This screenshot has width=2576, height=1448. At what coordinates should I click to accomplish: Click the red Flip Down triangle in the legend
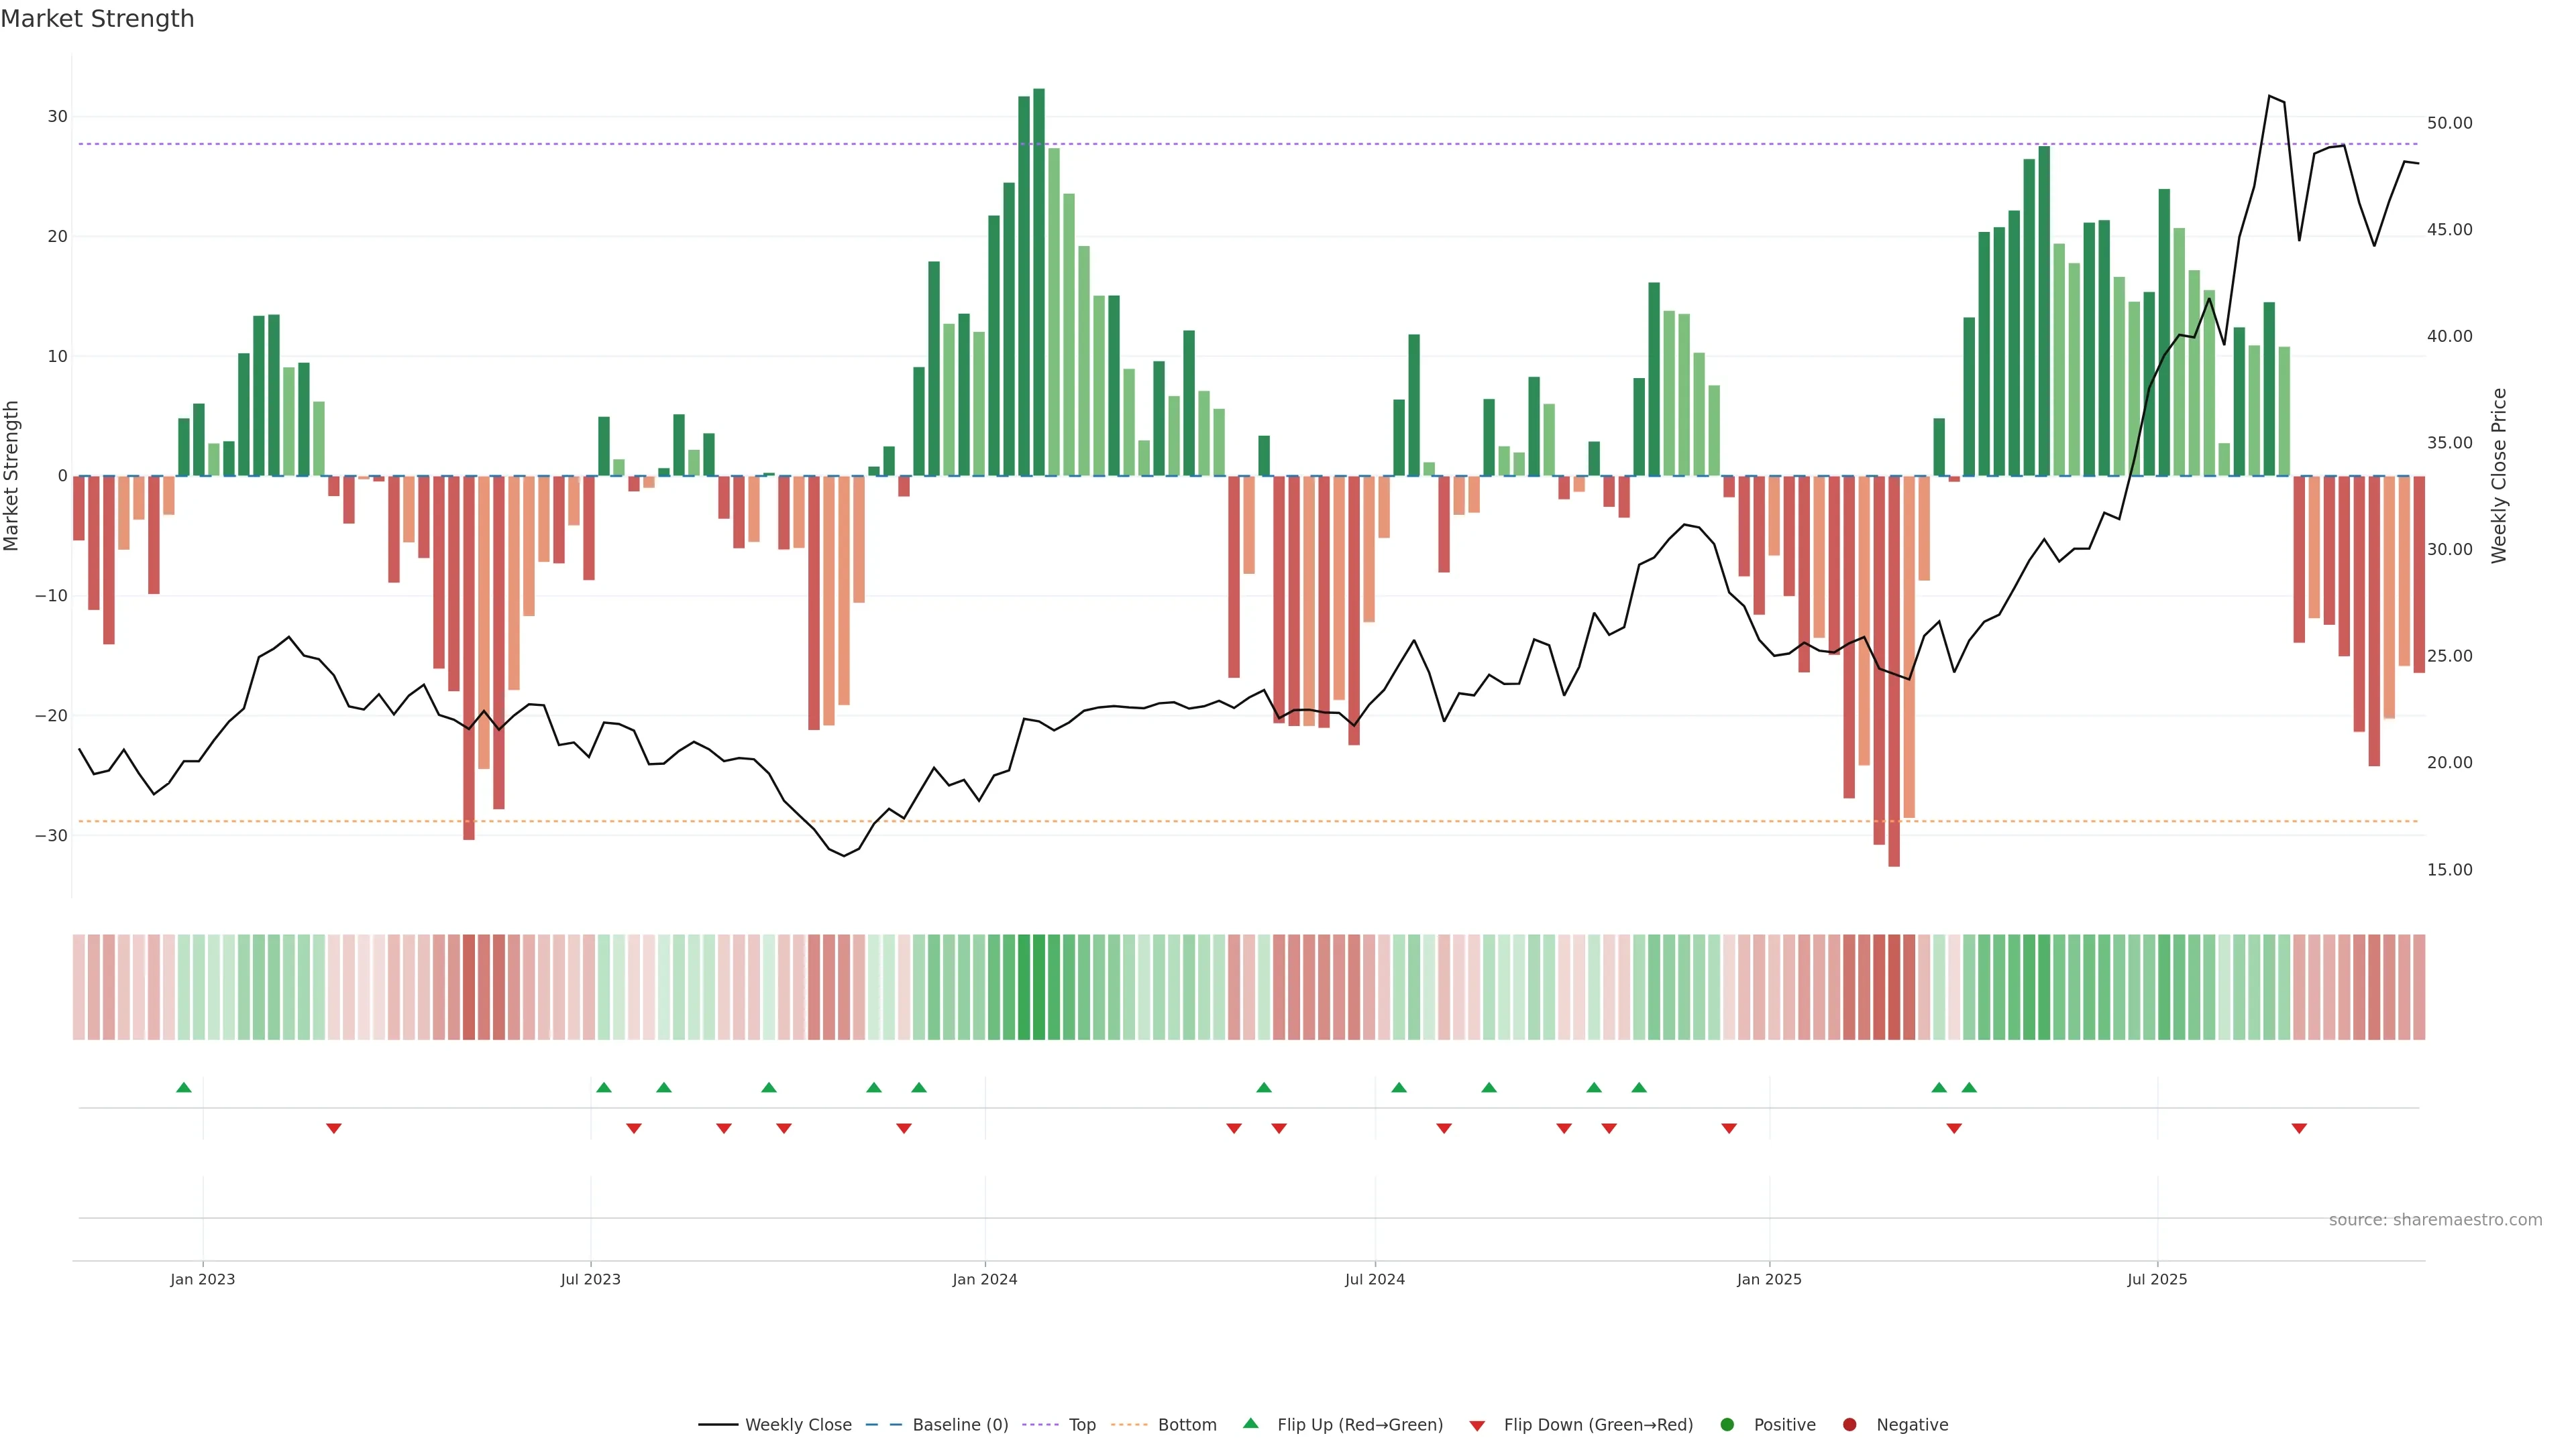click(x=1477, y=1425)
